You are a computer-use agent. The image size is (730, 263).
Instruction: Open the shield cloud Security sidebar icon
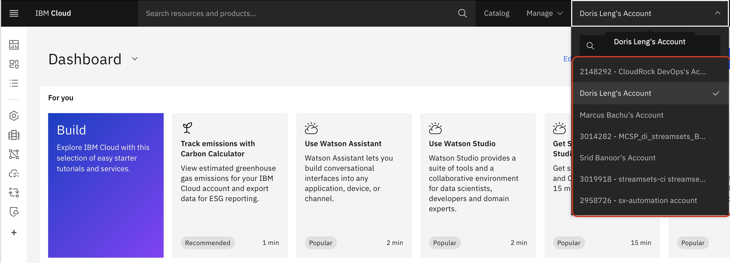click(14, 212)
